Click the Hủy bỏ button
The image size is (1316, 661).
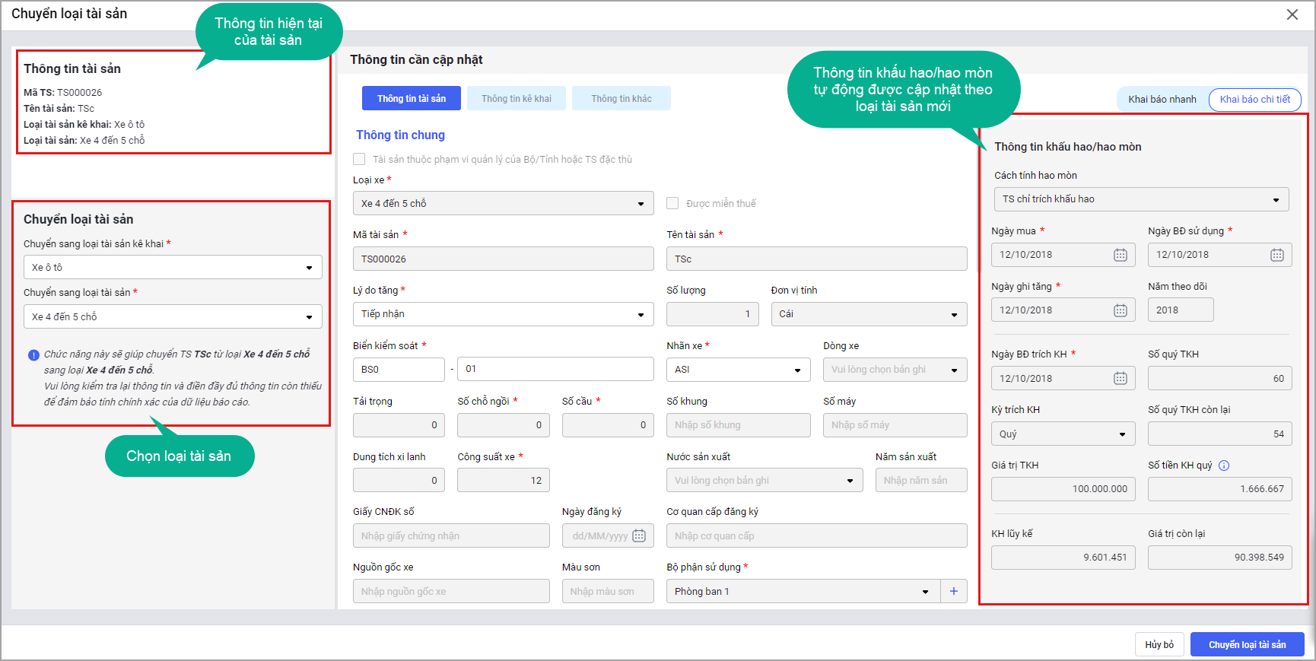tap(1159, 644)
